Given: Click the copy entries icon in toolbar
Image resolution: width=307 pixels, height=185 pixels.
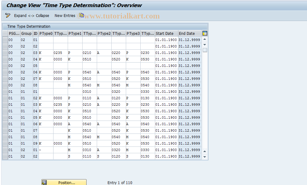Looking at the screenshot, I should click(81, 15).
